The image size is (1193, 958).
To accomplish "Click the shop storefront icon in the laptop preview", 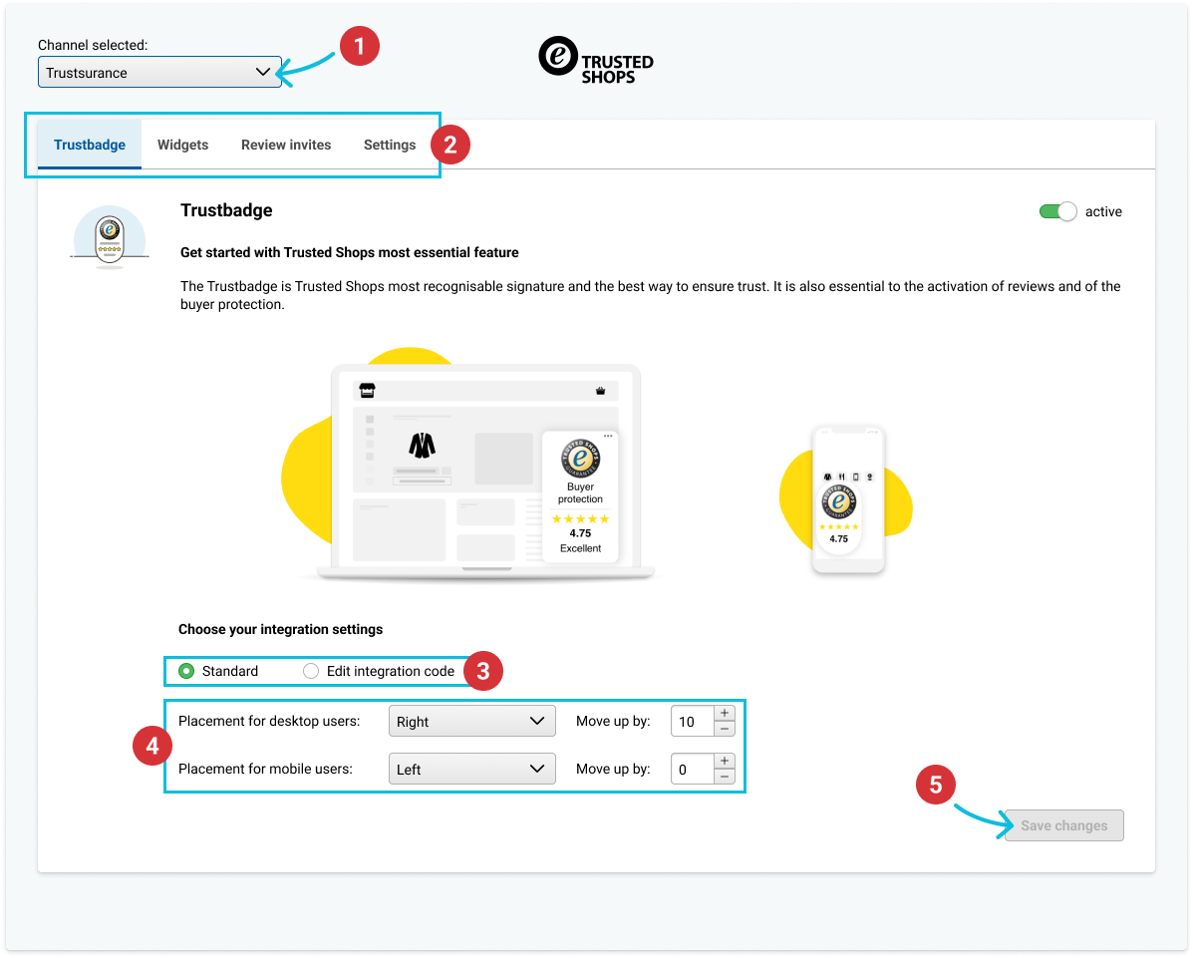I will point(368,391).
